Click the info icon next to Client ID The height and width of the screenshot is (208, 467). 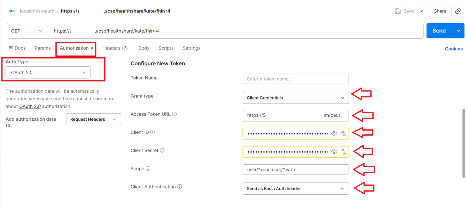[153, 132]
